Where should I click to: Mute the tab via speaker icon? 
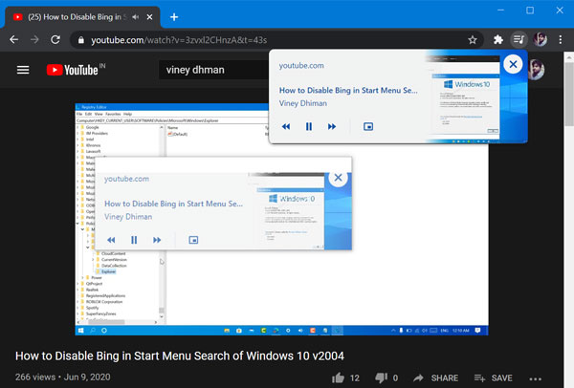136,17
